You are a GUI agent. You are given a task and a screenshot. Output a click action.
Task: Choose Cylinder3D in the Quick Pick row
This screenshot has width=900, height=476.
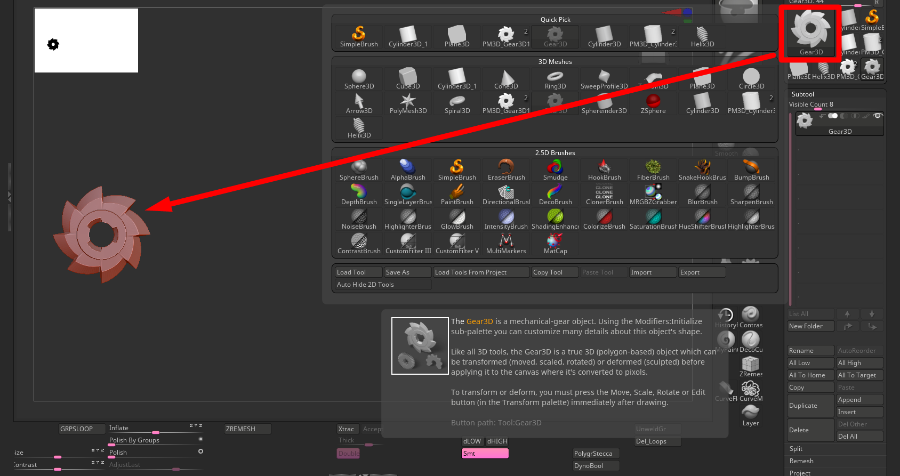pyautogui.click(x=604, y=37)
